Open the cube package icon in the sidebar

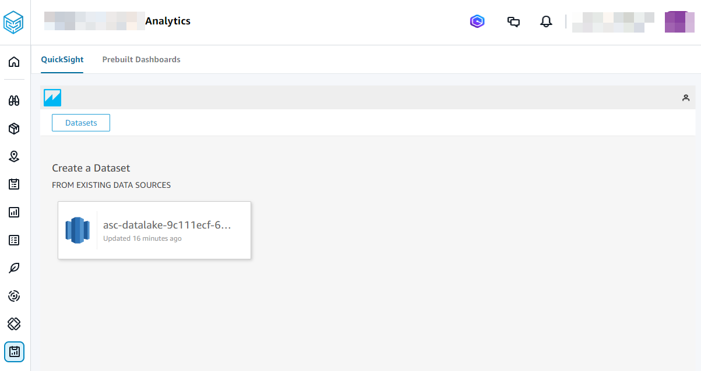click(14, 129)
